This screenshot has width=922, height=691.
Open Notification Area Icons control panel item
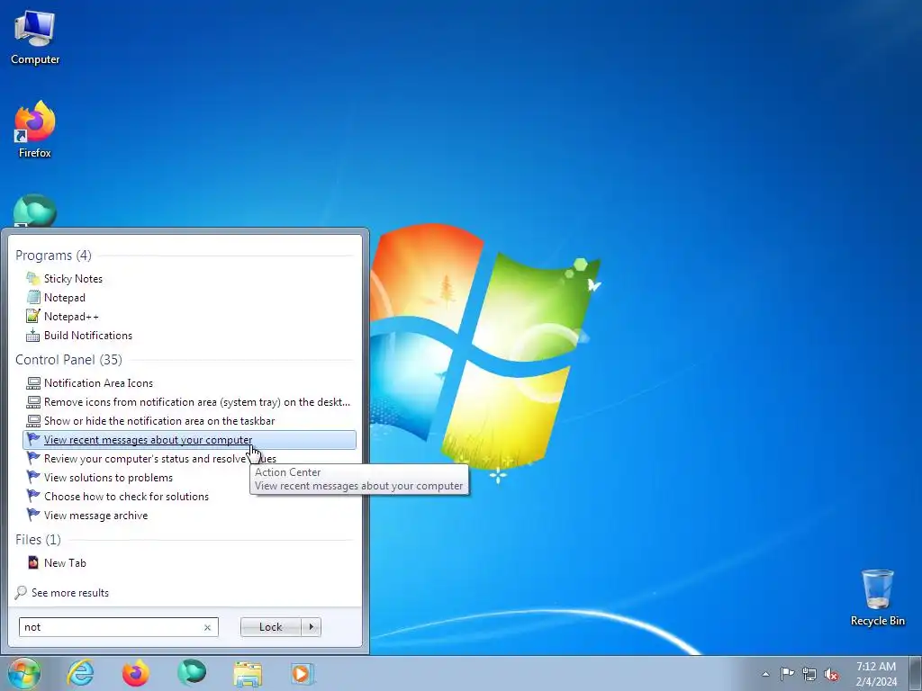coord(189,383)
